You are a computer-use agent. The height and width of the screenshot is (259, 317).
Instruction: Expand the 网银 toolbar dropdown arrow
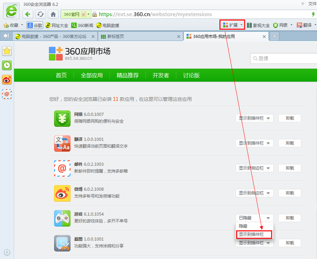point(291,25)
